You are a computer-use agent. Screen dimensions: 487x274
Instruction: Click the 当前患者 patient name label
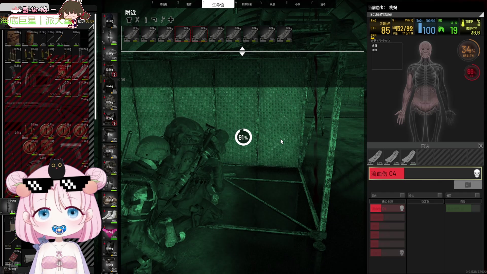[x=382, y=8]
